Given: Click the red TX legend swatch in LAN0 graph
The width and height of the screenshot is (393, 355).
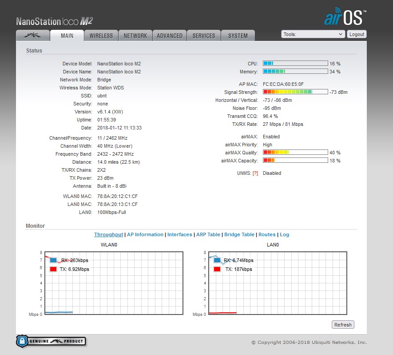Looking at the screenshot, I should [217, 269].
